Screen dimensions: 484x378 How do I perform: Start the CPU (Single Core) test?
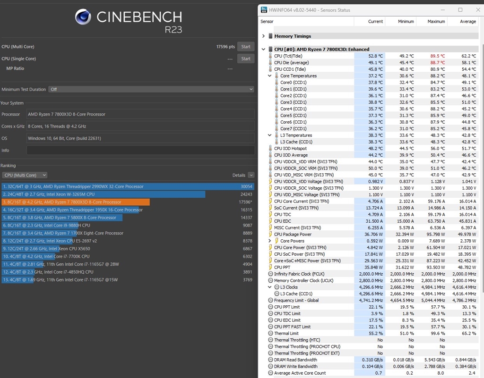[x=246, y=59]
